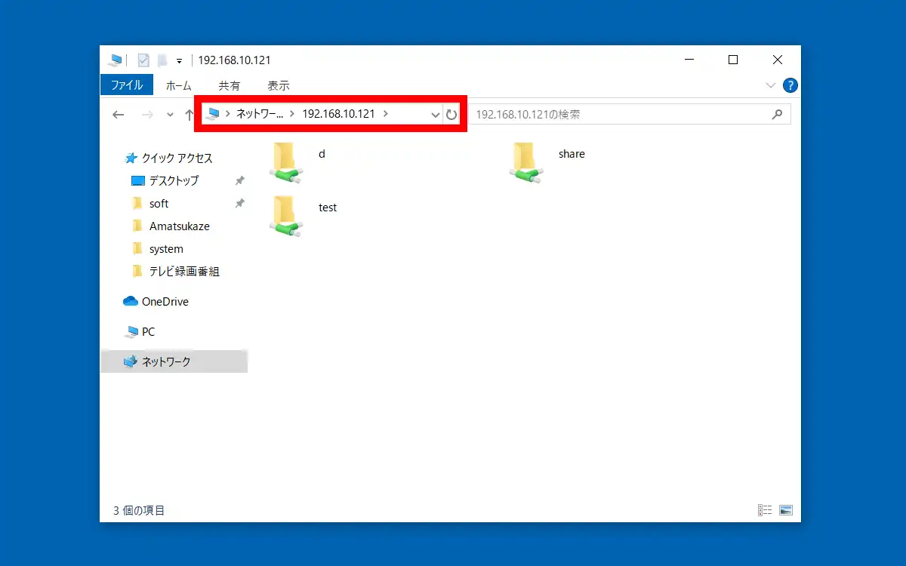
Task: Open Customize Quick Access Toolbar dropdown
Action: coord(180,61)
